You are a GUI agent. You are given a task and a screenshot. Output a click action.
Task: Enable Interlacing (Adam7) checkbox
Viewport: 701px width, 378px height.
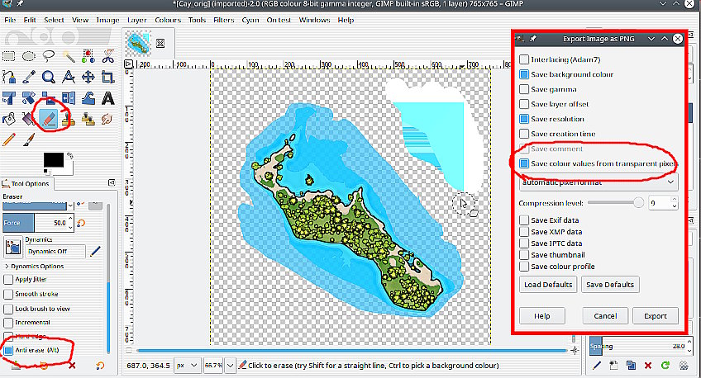click(524, 59)
